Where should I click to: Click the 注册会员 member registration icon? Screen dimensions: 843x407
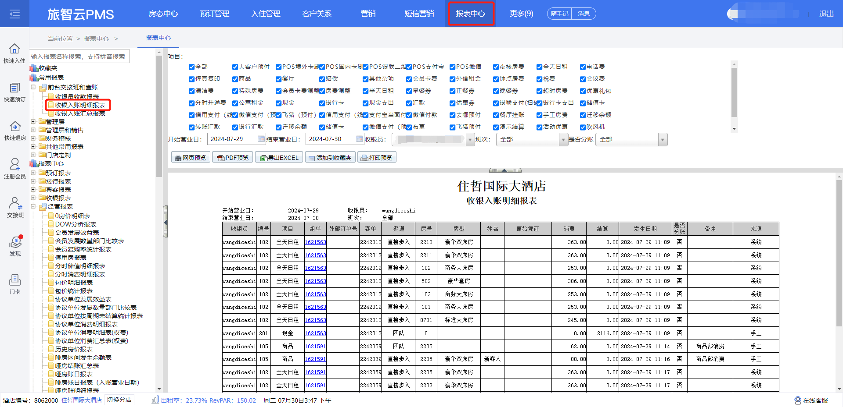[x=14, y=164]
